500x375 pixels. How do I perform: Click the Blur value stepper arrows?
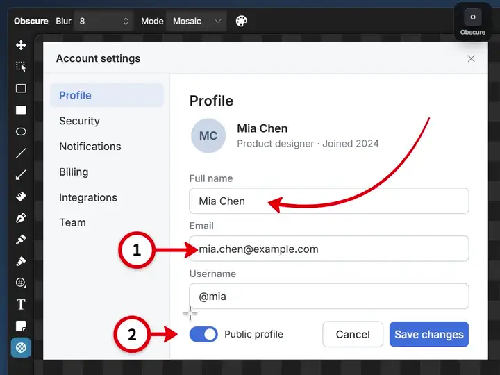pyautogui.click(x=126, y=21)
